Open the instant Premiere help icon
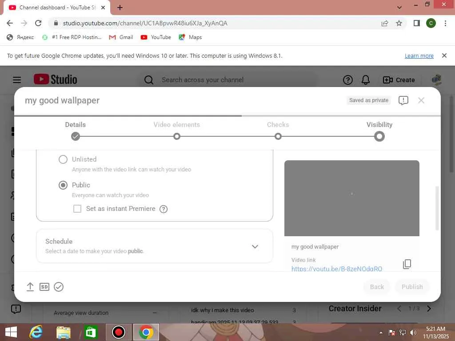Screen dimensions: 455x341 tap(164, 209)
